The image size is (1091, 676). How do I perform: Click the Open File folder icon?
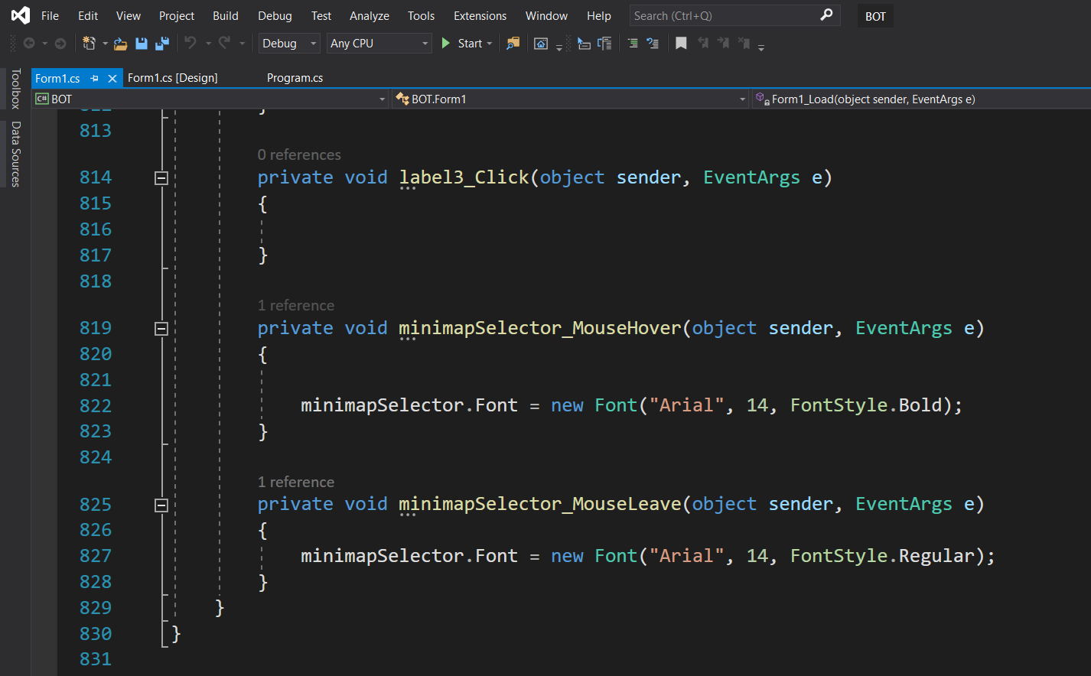120,44
